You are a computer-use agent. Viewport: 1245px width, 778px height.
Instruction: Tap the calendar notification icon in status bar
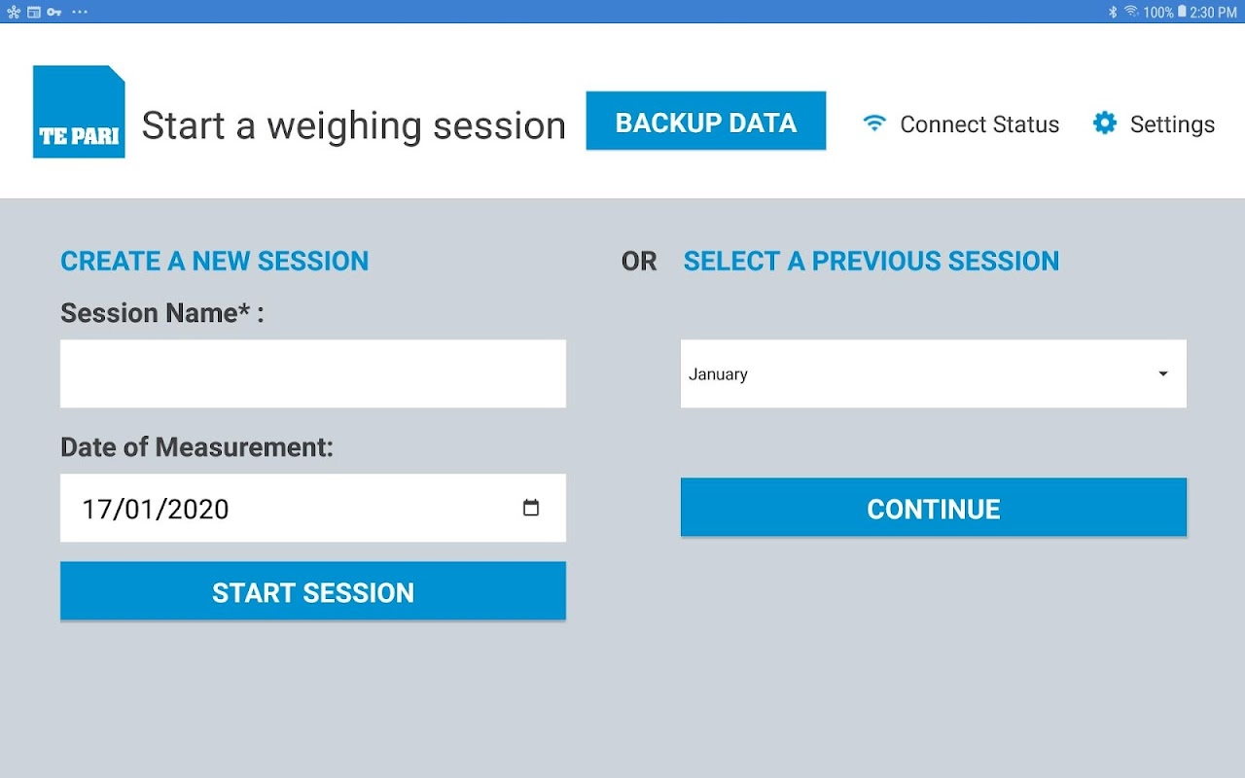(34, 12)
